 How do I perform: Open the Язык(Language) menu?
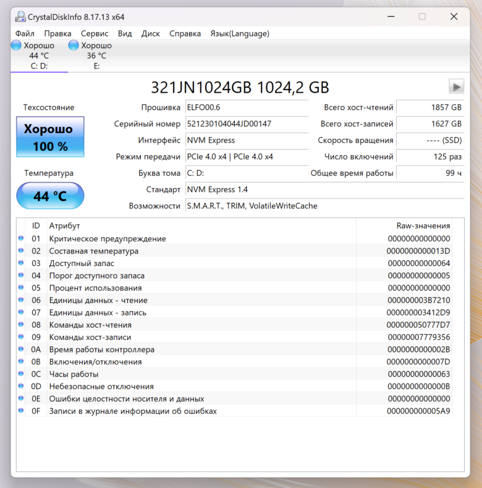point(240,33)
